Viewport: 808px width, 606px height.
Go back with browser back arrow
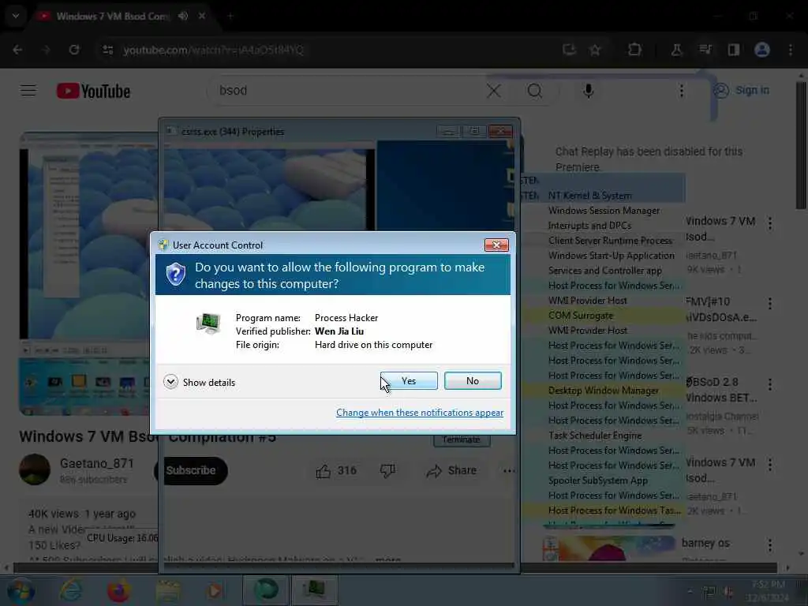(17, 50)
